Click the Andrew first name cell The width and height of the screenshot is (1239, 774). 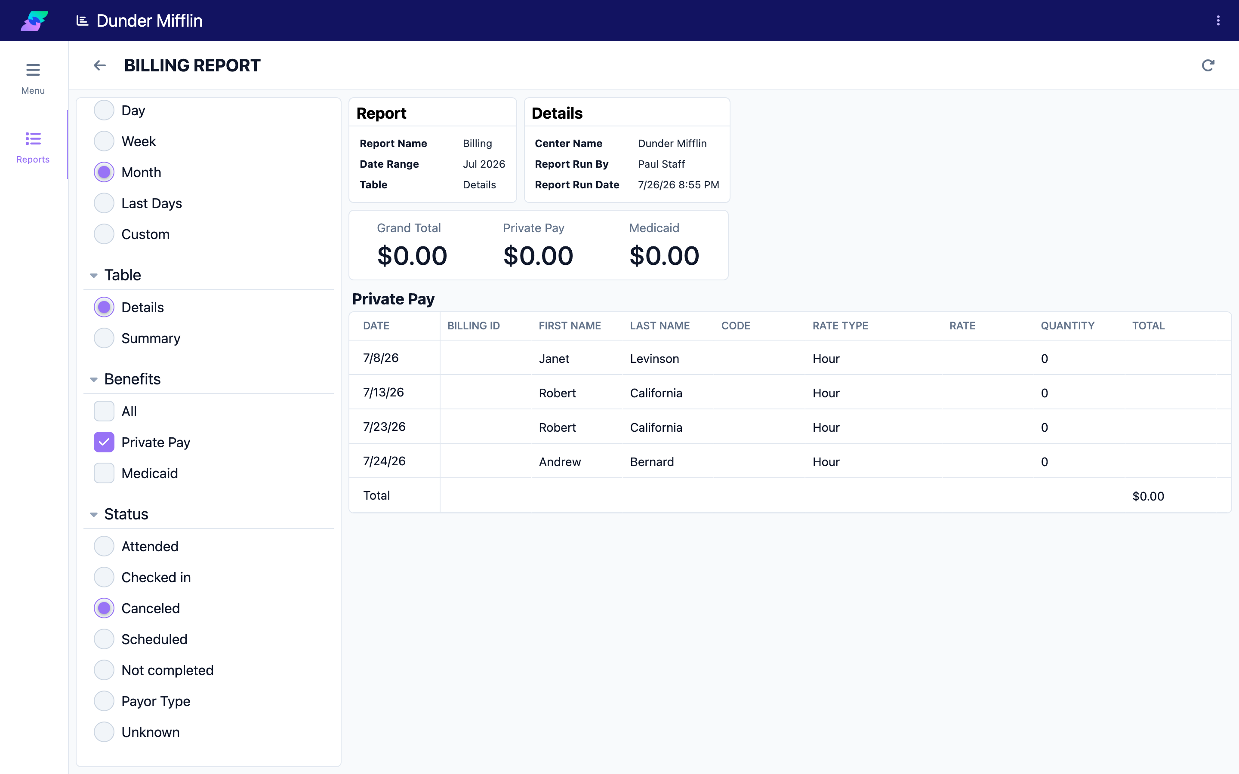tap(560, 462)
